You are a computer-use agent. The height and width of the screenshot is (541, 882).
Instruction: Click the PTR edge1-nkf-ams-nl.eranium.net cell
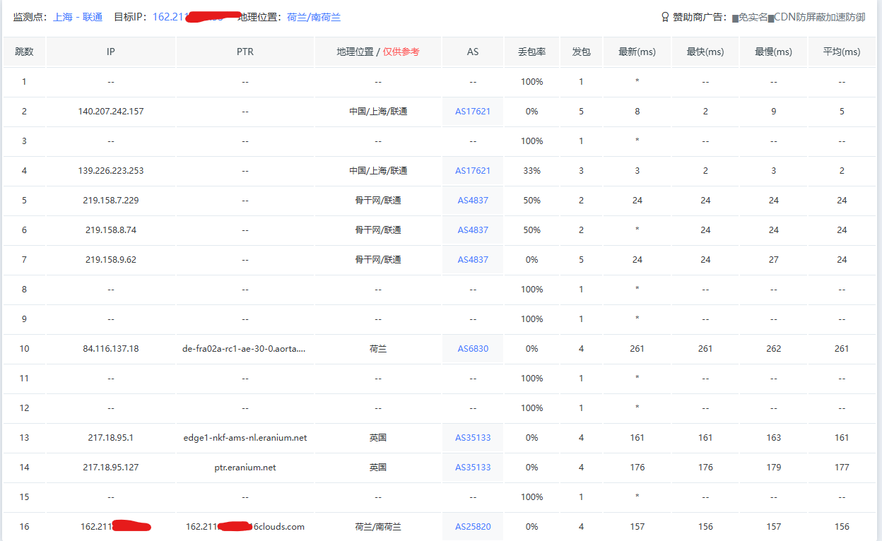(x=245, y=438)
